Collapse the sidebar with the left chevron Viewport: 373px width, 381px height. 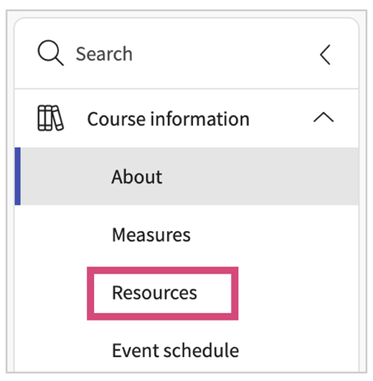[325, 54]
